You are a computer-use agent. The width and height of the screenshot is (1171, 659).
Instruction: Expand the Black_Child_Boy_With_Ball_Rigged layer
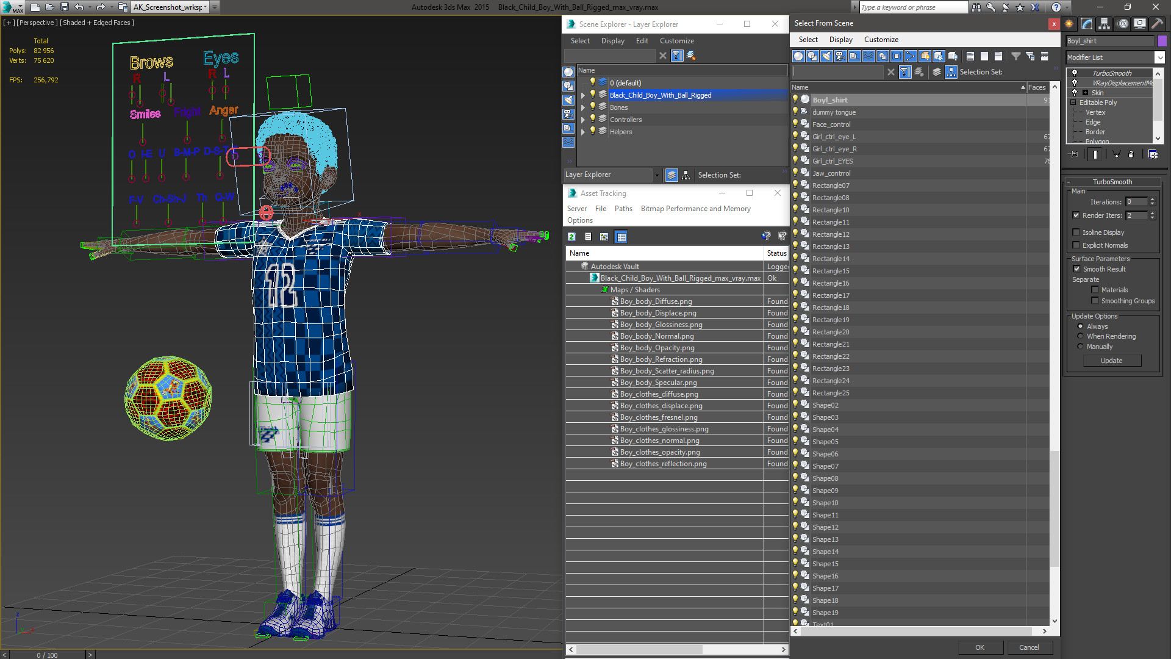(583, 95)
